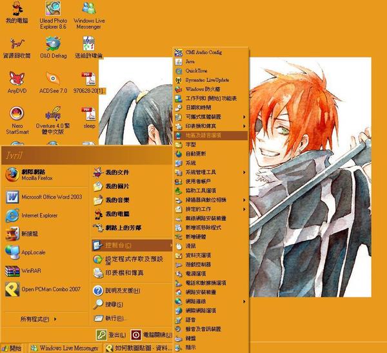Open Symantec LiveUpdate item
Image resolution: width=387 pixels, height=353 pixels.
[211, 80]
